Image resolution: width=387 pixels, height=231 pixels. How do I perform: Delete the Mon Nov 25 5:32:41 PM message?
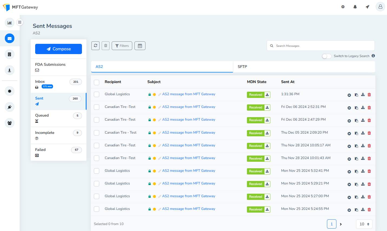[x=369, y=171]
